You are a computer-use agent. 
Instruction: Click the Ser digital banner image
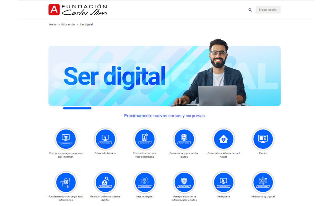[164, 76]
